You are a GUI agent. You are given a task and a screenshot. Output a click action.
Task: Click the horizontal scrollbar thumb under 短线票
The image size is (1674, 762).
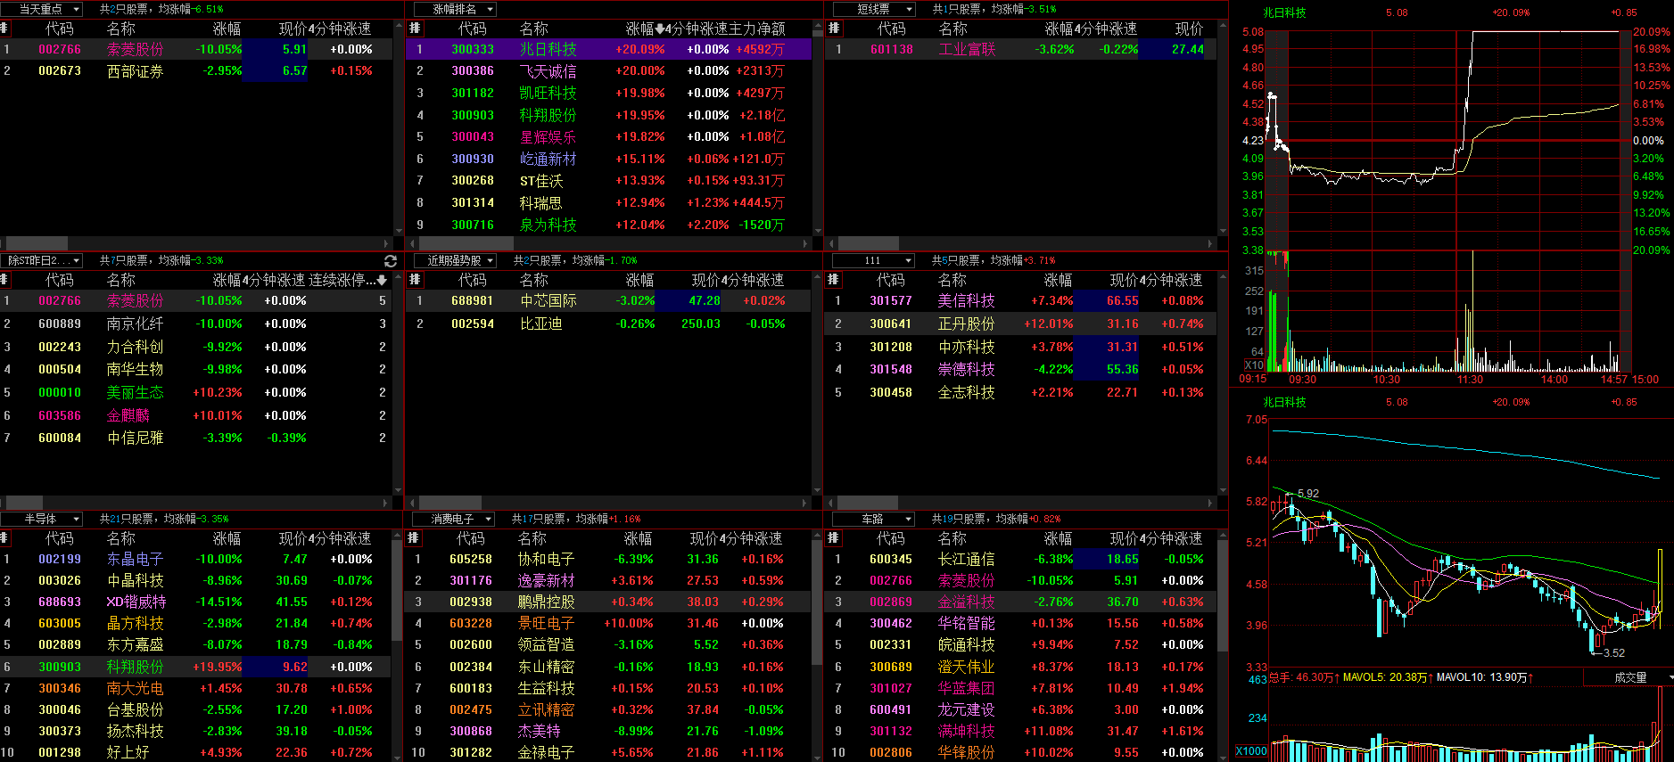(868, 243)
